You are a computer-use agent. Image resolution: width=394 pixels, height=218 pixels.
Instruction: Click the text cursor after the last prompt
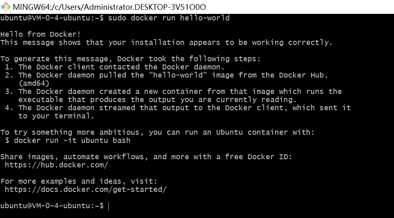coord(109,206)
